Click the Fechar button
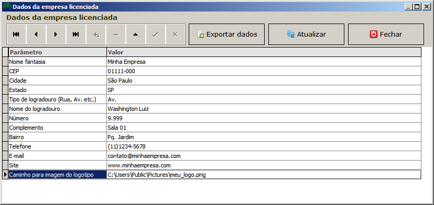434x205 pixels. click(x=386, y=35)
